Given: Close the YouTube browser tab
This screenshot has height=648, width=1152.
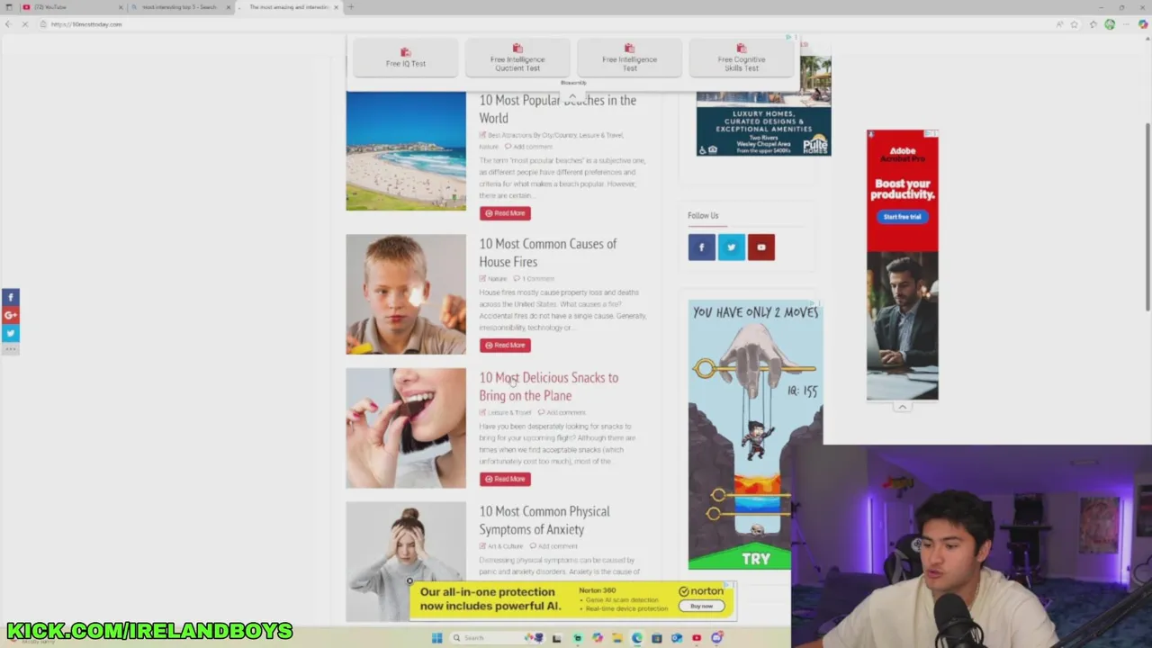Looking at the screenshot, I should [x=119, y=7].
